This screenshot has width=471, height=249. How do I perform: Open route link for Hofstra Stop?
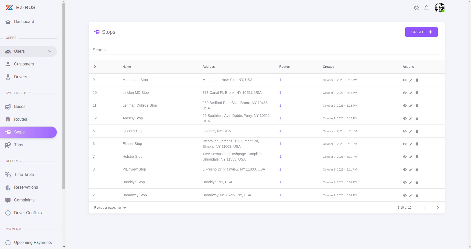(280, 156)
